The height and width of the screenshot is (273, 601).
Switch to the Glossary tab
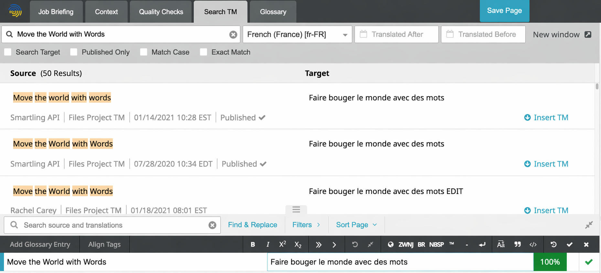click(x=273, y=12)
